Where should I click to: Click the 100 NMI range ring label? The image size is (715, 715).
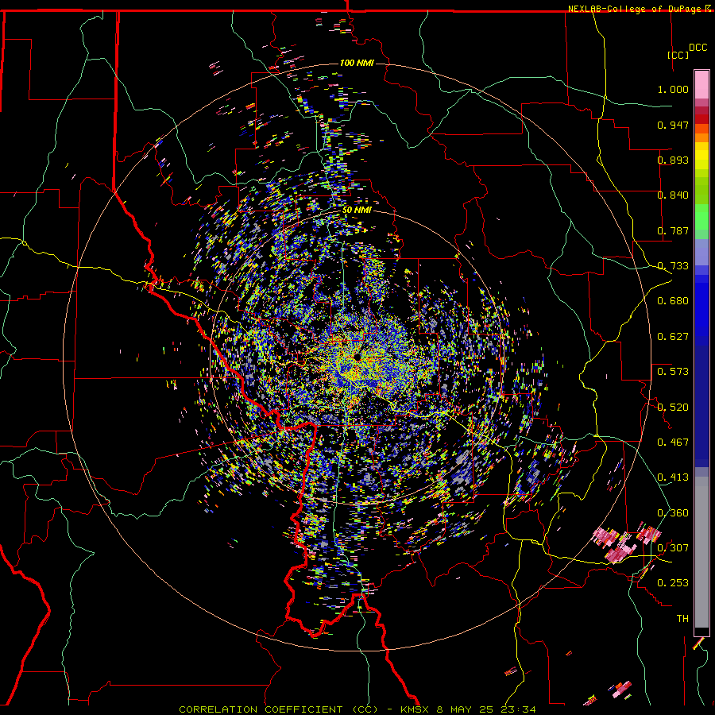click(357, 63)
